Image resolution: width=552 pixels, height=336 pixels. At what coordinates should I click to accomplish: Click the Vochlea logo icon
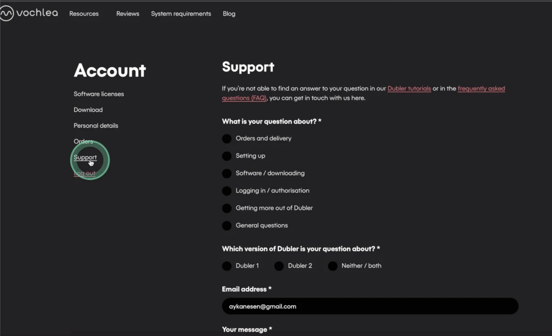[6, 14]
